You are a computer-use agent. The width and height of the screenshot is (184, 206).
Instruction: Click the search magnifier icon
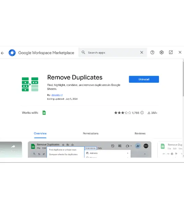pyautogui.click(x=83, y=53)
